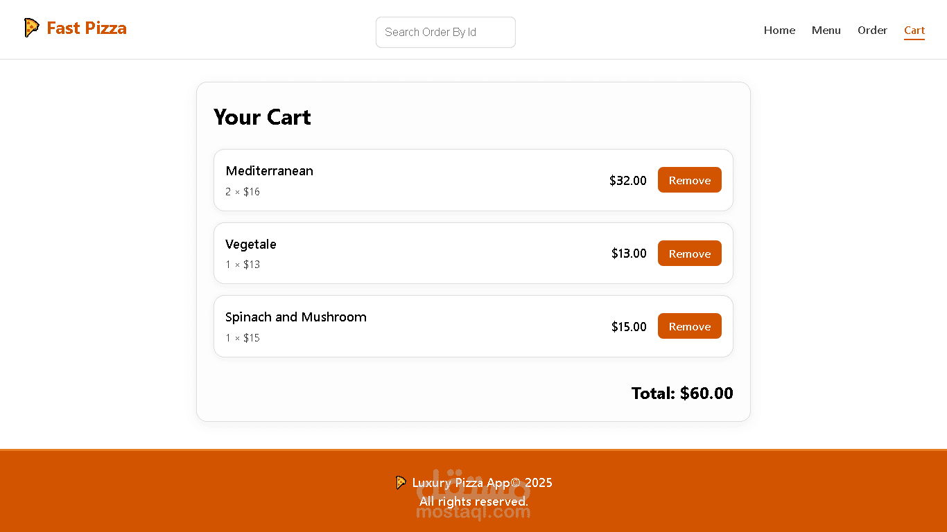Open the Menu navigation link

[826, 30]
